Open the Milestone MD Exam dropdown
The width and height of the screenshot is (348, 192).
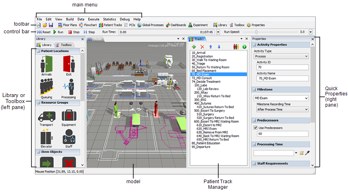tap(281, 98)
